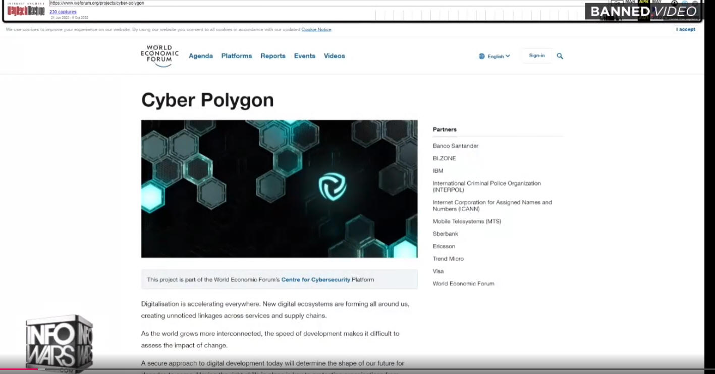This screenshot has width=715, height=374.
Task: Click the Cyber Polygon hexagon banner image
Action: pyautogui.click(x=280, y=189)
